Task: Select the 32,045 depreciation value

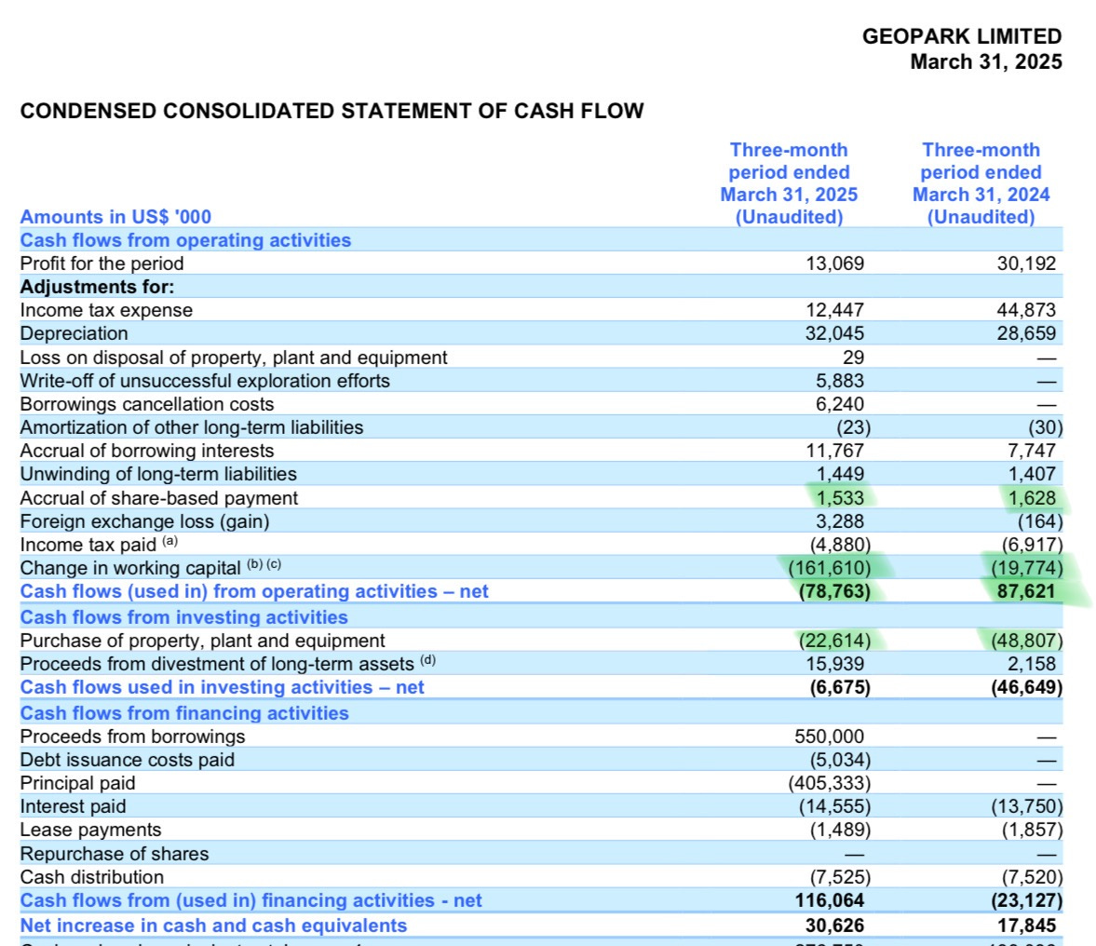Action: coord(834,333)
